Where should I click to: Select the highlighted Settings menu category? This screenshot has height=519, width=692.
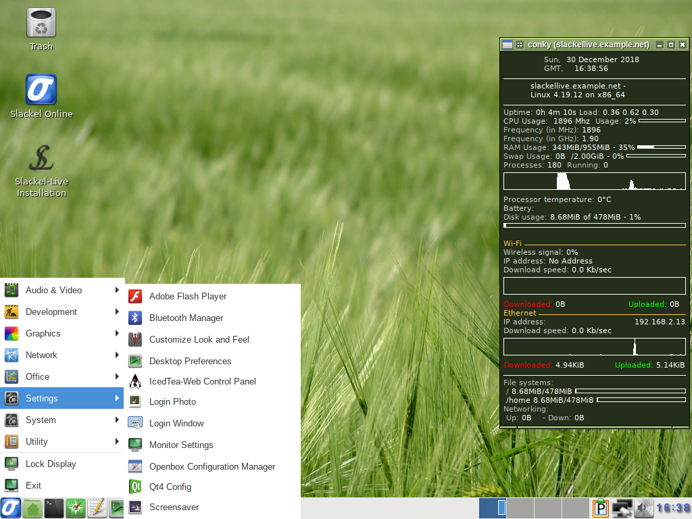[x=61, y=398]
